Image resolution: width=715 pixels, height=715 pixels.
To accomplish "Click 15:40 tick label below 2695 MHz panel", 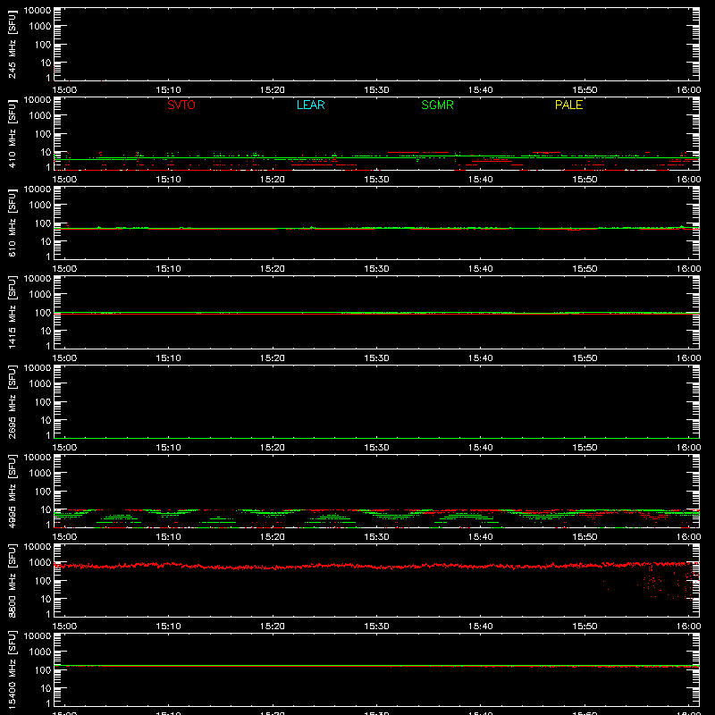I will [481, 448].
